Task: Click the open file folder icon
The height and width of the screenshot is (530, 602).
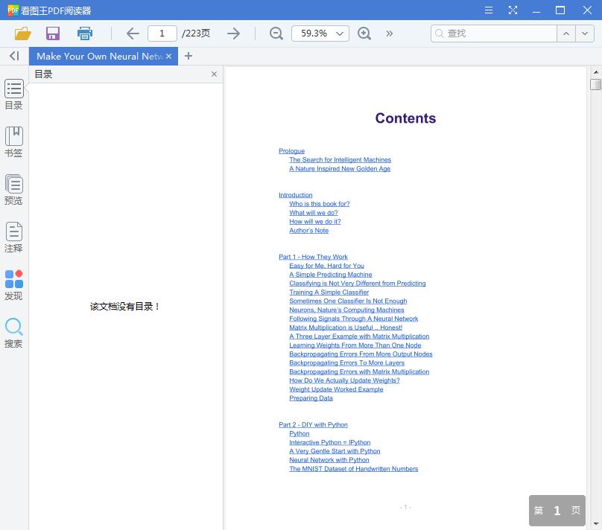Action: click(x=22, y=33)
